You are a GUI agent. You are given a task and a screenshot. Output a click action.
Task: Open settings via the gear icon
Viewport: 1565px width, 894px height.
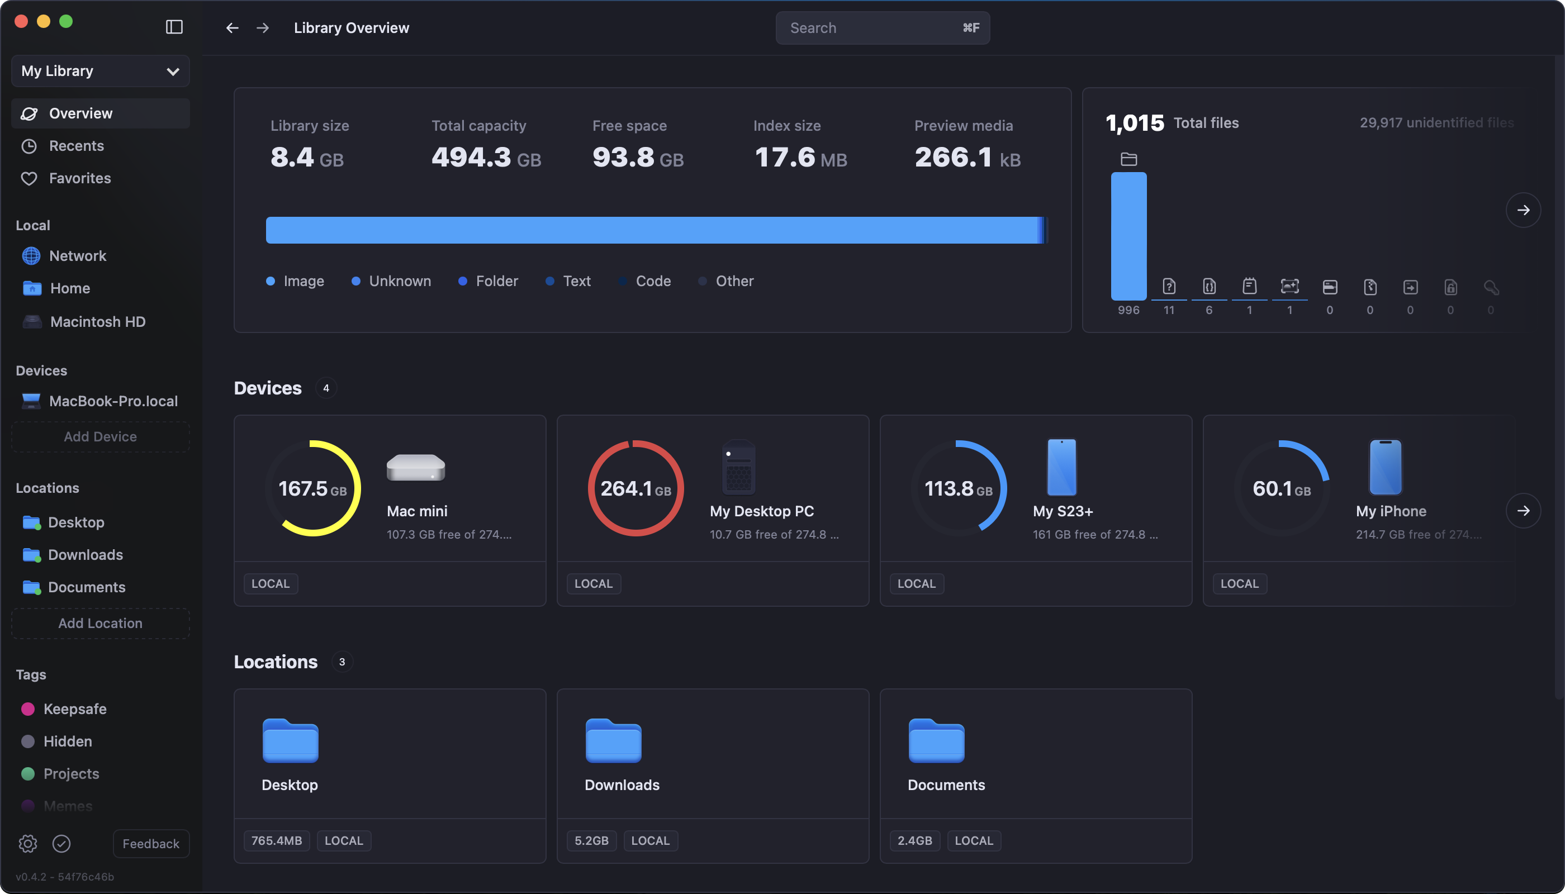coord(27,843)
